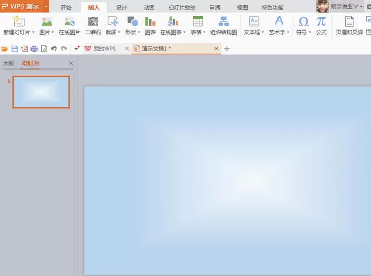Click the New Slide (新建幻灯片) icon
371x276 pixels.
[19, 21]
